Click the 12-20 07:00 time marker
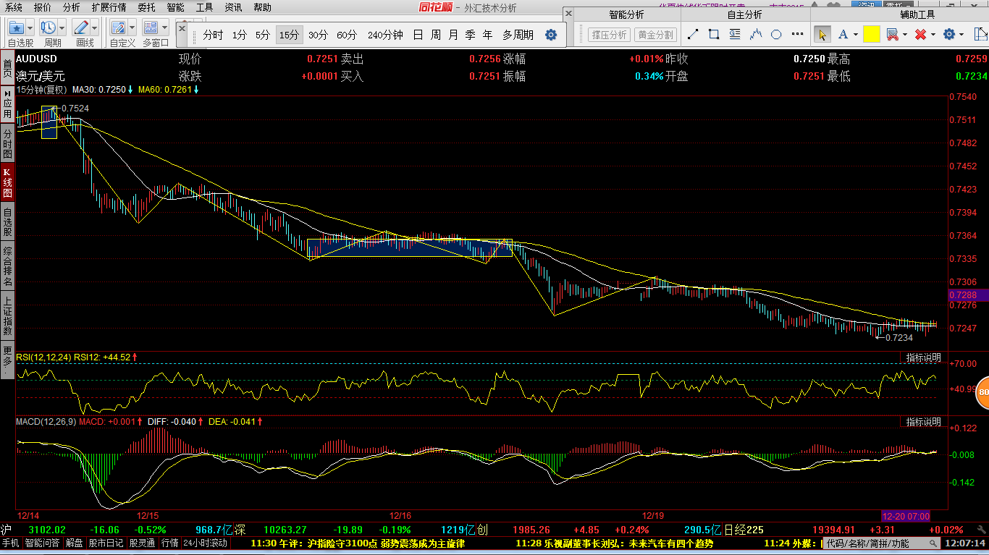This screenshot has width=989, height=555. click(905, 516)
